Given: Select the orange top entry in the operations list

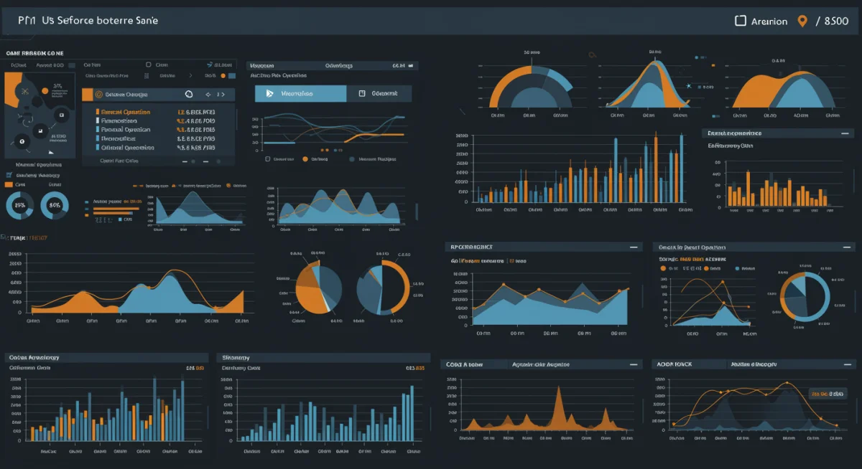Looking at the screenshot, I should click(x=124, y=112).
